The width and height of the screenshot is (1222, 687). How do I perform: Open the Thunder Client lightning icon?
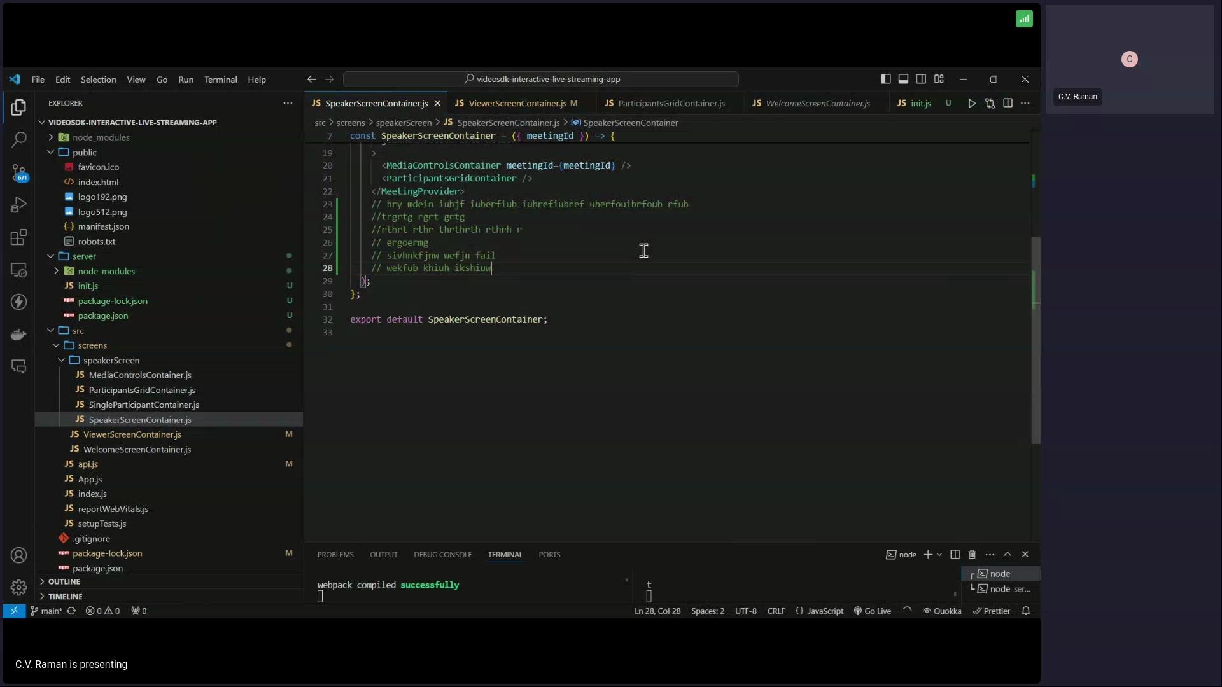click(18, 302)
